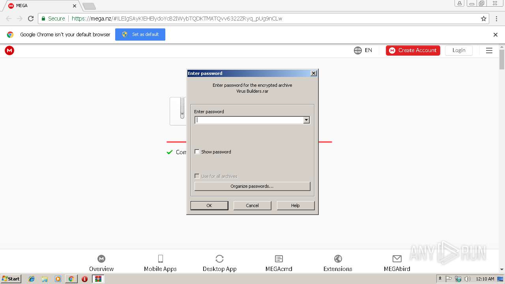The image size is (505, 284).
Task: Click Set as default browser button
Action: (140, 34)
